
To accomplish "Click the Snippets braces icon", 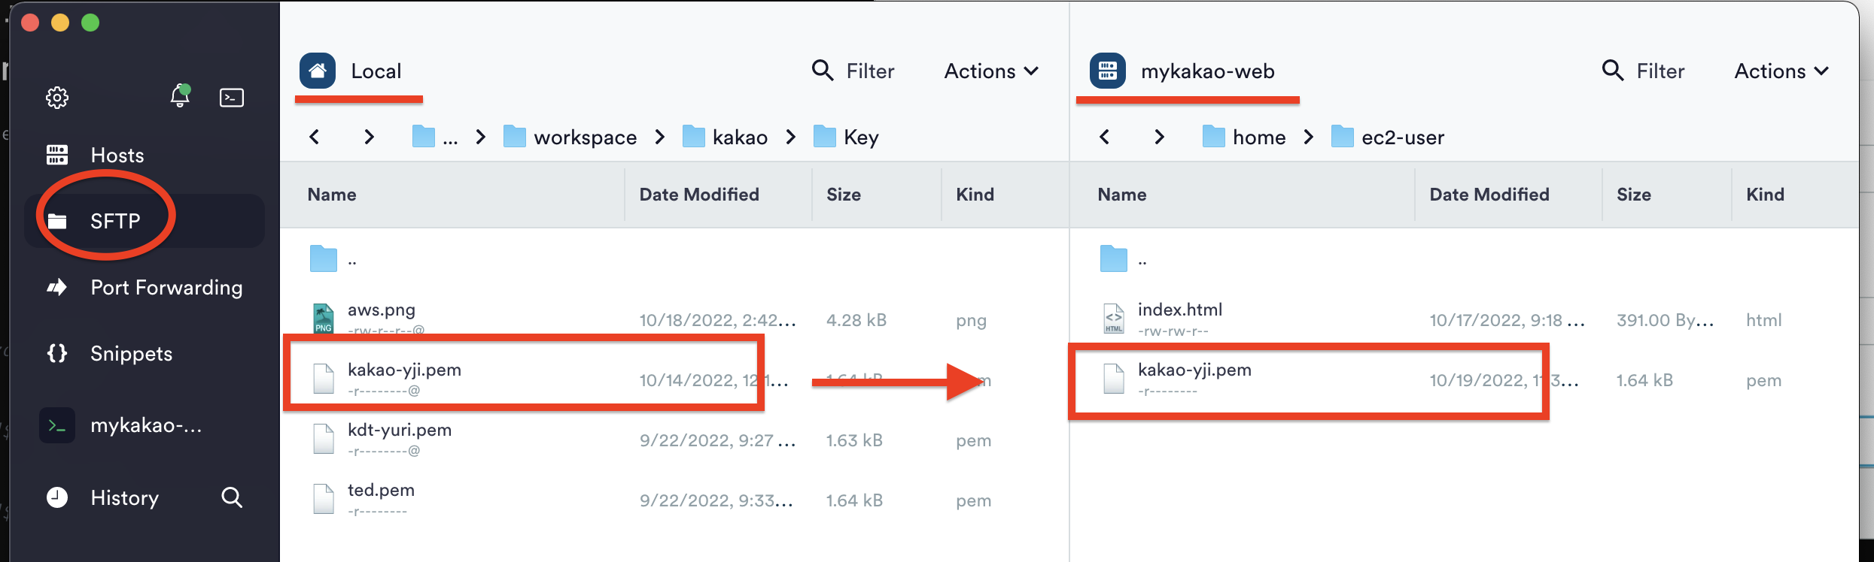I will [x=57, y=353].
